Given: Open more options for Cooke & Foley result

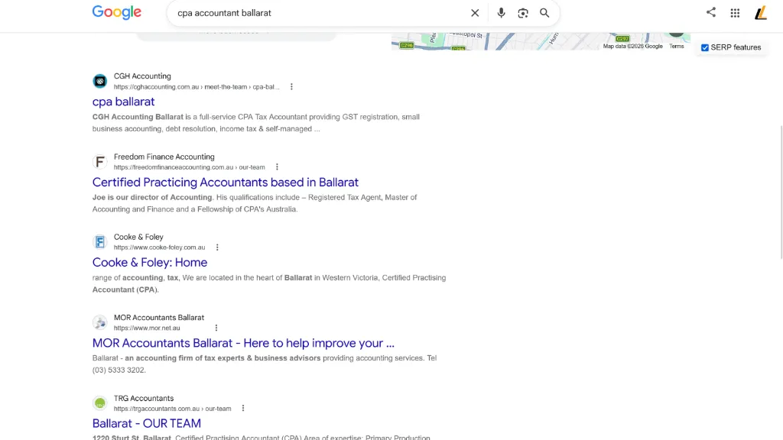Looking at the screenshot, I should [217, 247].
